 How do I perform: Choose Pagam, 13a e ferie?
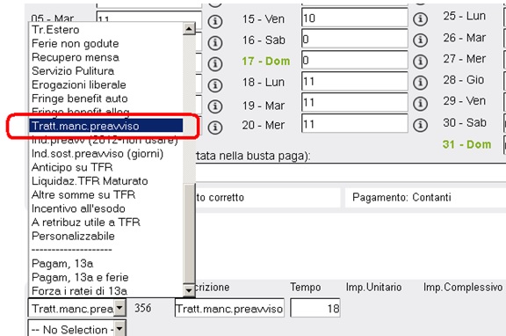click(x=106, y=277)
